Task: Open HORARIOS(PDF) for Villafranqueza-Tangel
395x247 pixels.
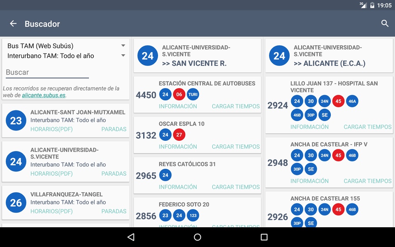Action: coord(52,211)
